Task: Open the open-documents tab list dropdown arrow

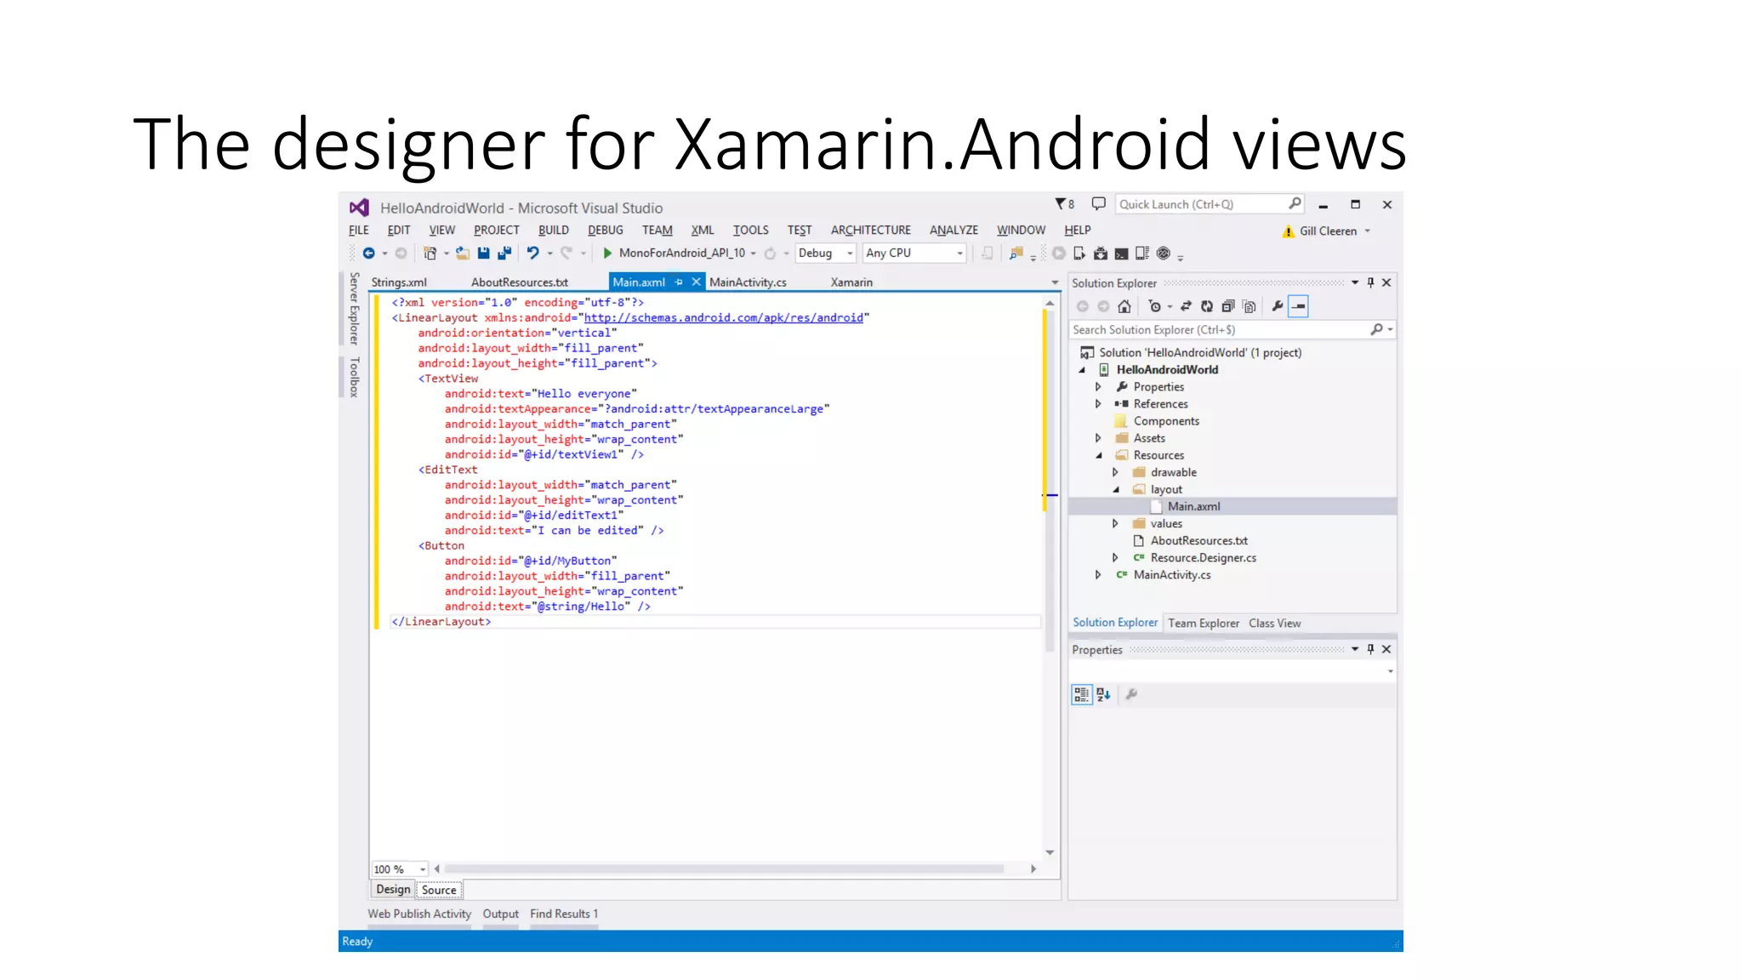Action: coord(1055,282)
